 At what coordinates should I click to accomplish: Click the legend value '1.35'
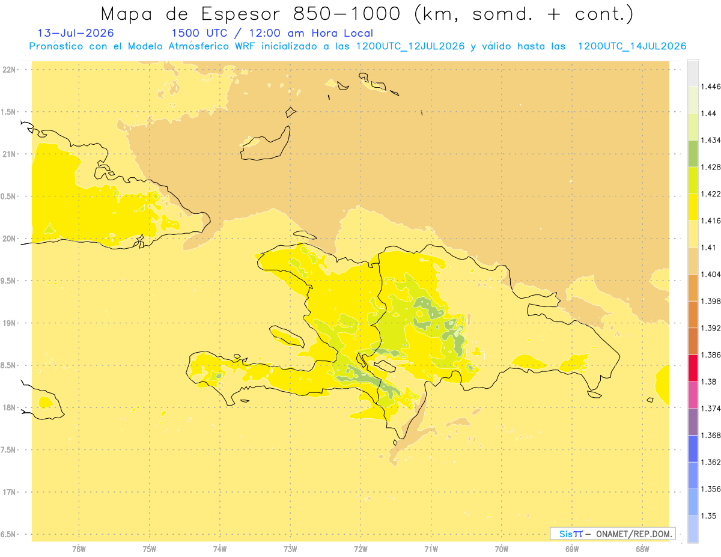coord(708,516)
